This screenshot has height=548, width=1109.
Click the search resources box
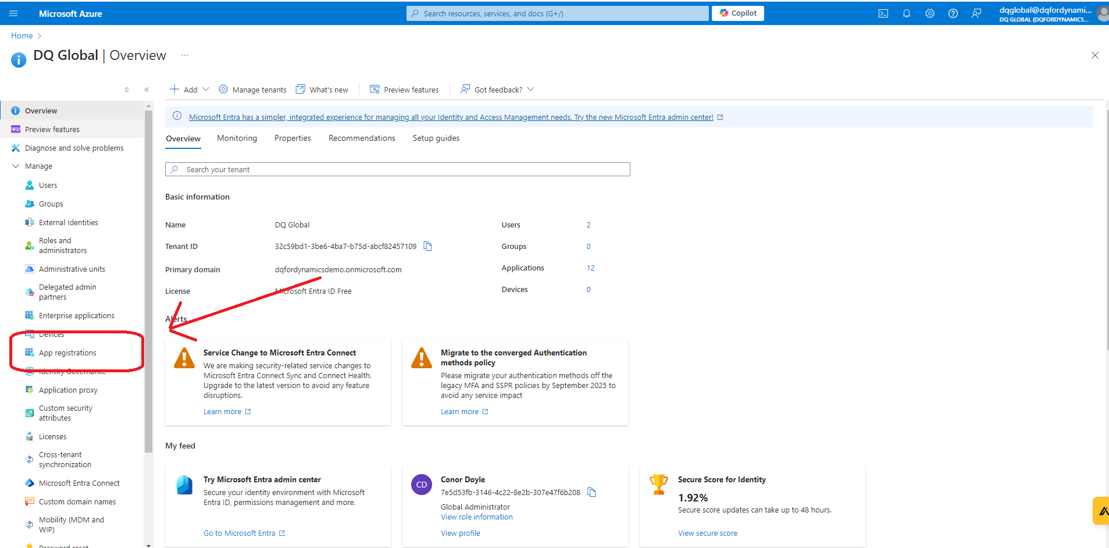coord(557,13)
